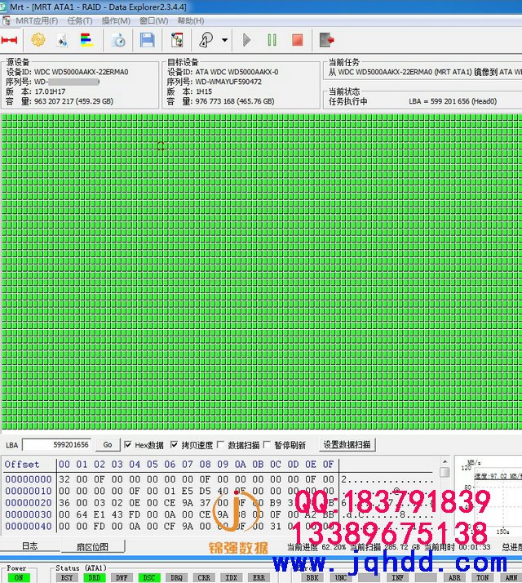Click the TON error indicator

[x=482, y=578]
